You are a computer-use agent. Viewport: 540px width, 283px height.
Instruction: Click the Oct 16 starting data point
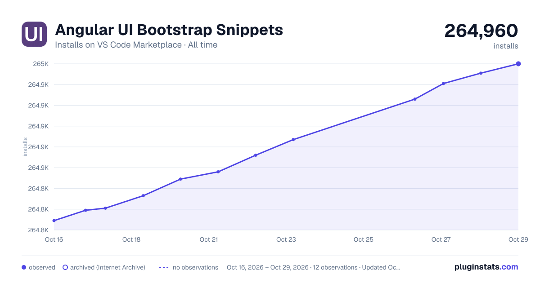click(x=54, y=221)
